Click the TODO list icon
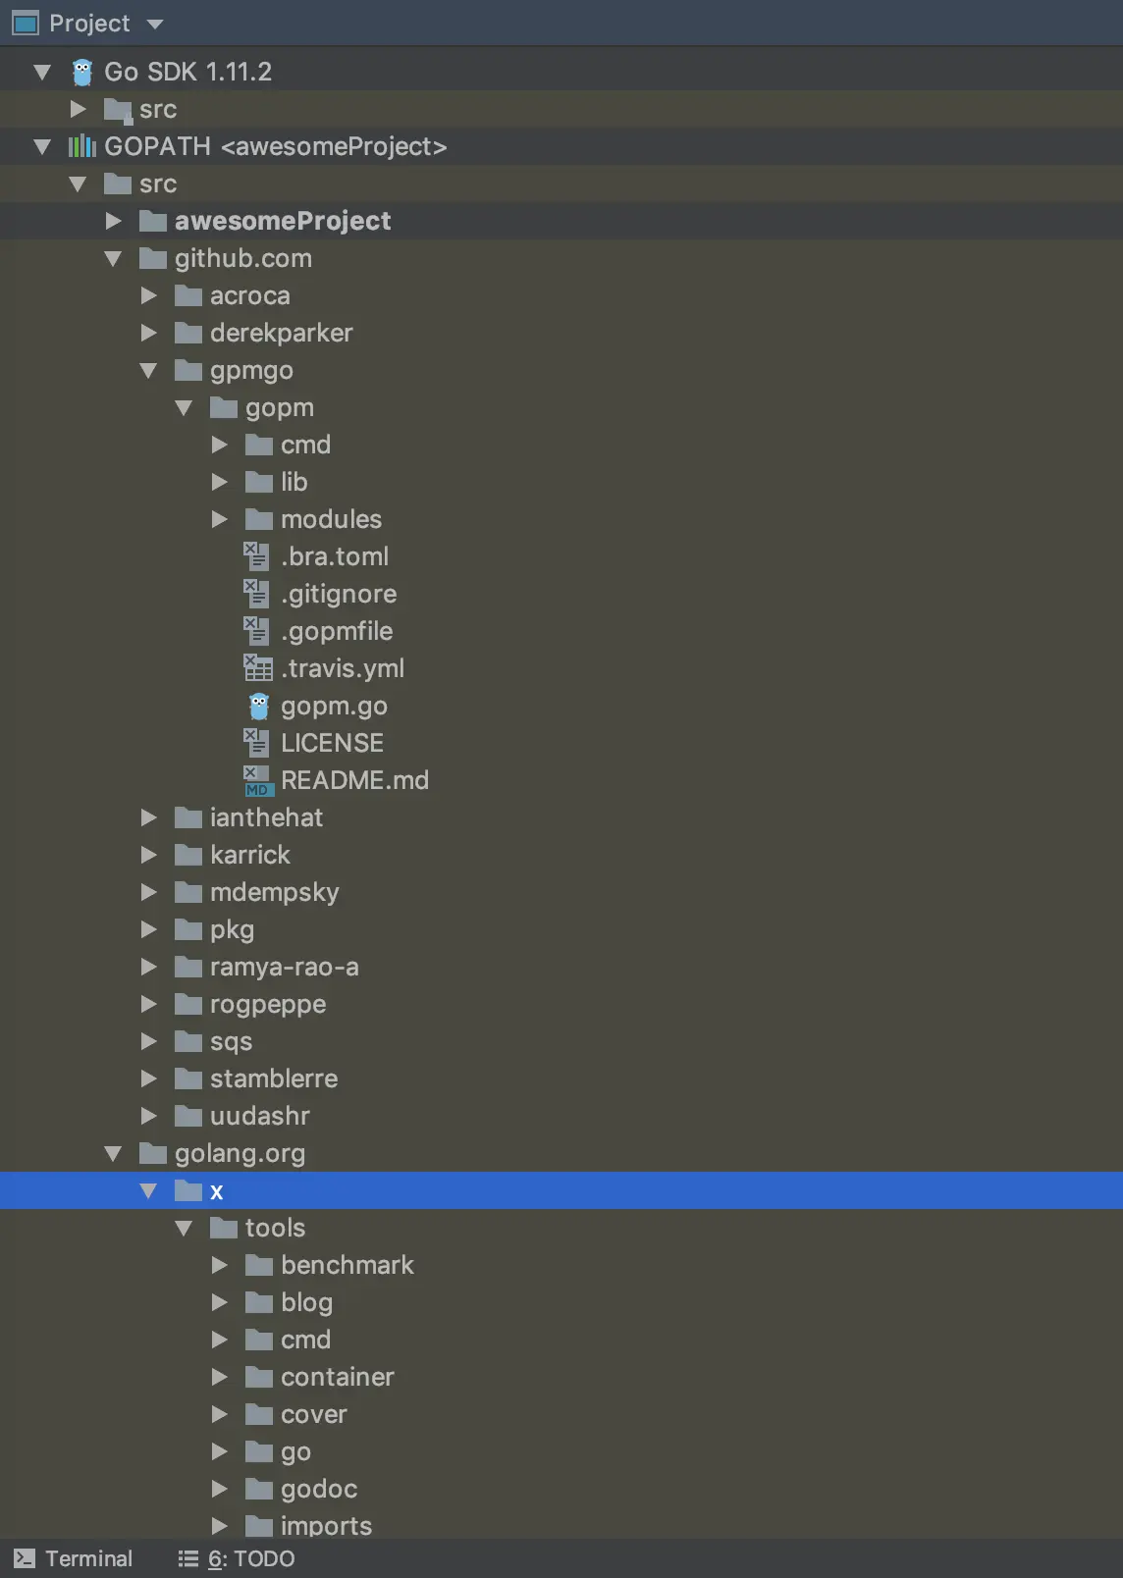Screen dimensions: 1123x1578 pos(187,1558)
